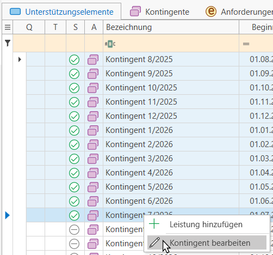The height and width of the screenshot is (255, 273).
Task: Click the Beginn cell of Kontingent 8/2025
Action: (x=256, y=59)
